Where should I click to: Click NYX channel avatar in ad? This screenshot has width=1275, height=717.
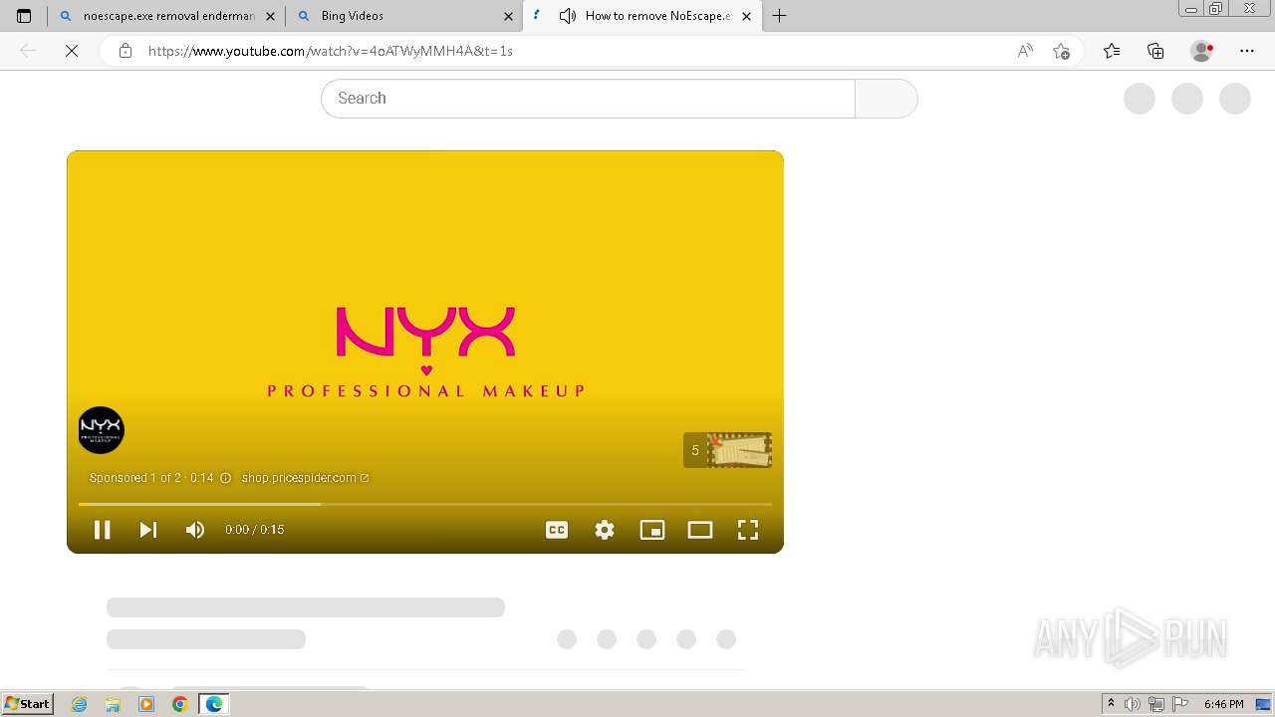(x=101, y=430)
